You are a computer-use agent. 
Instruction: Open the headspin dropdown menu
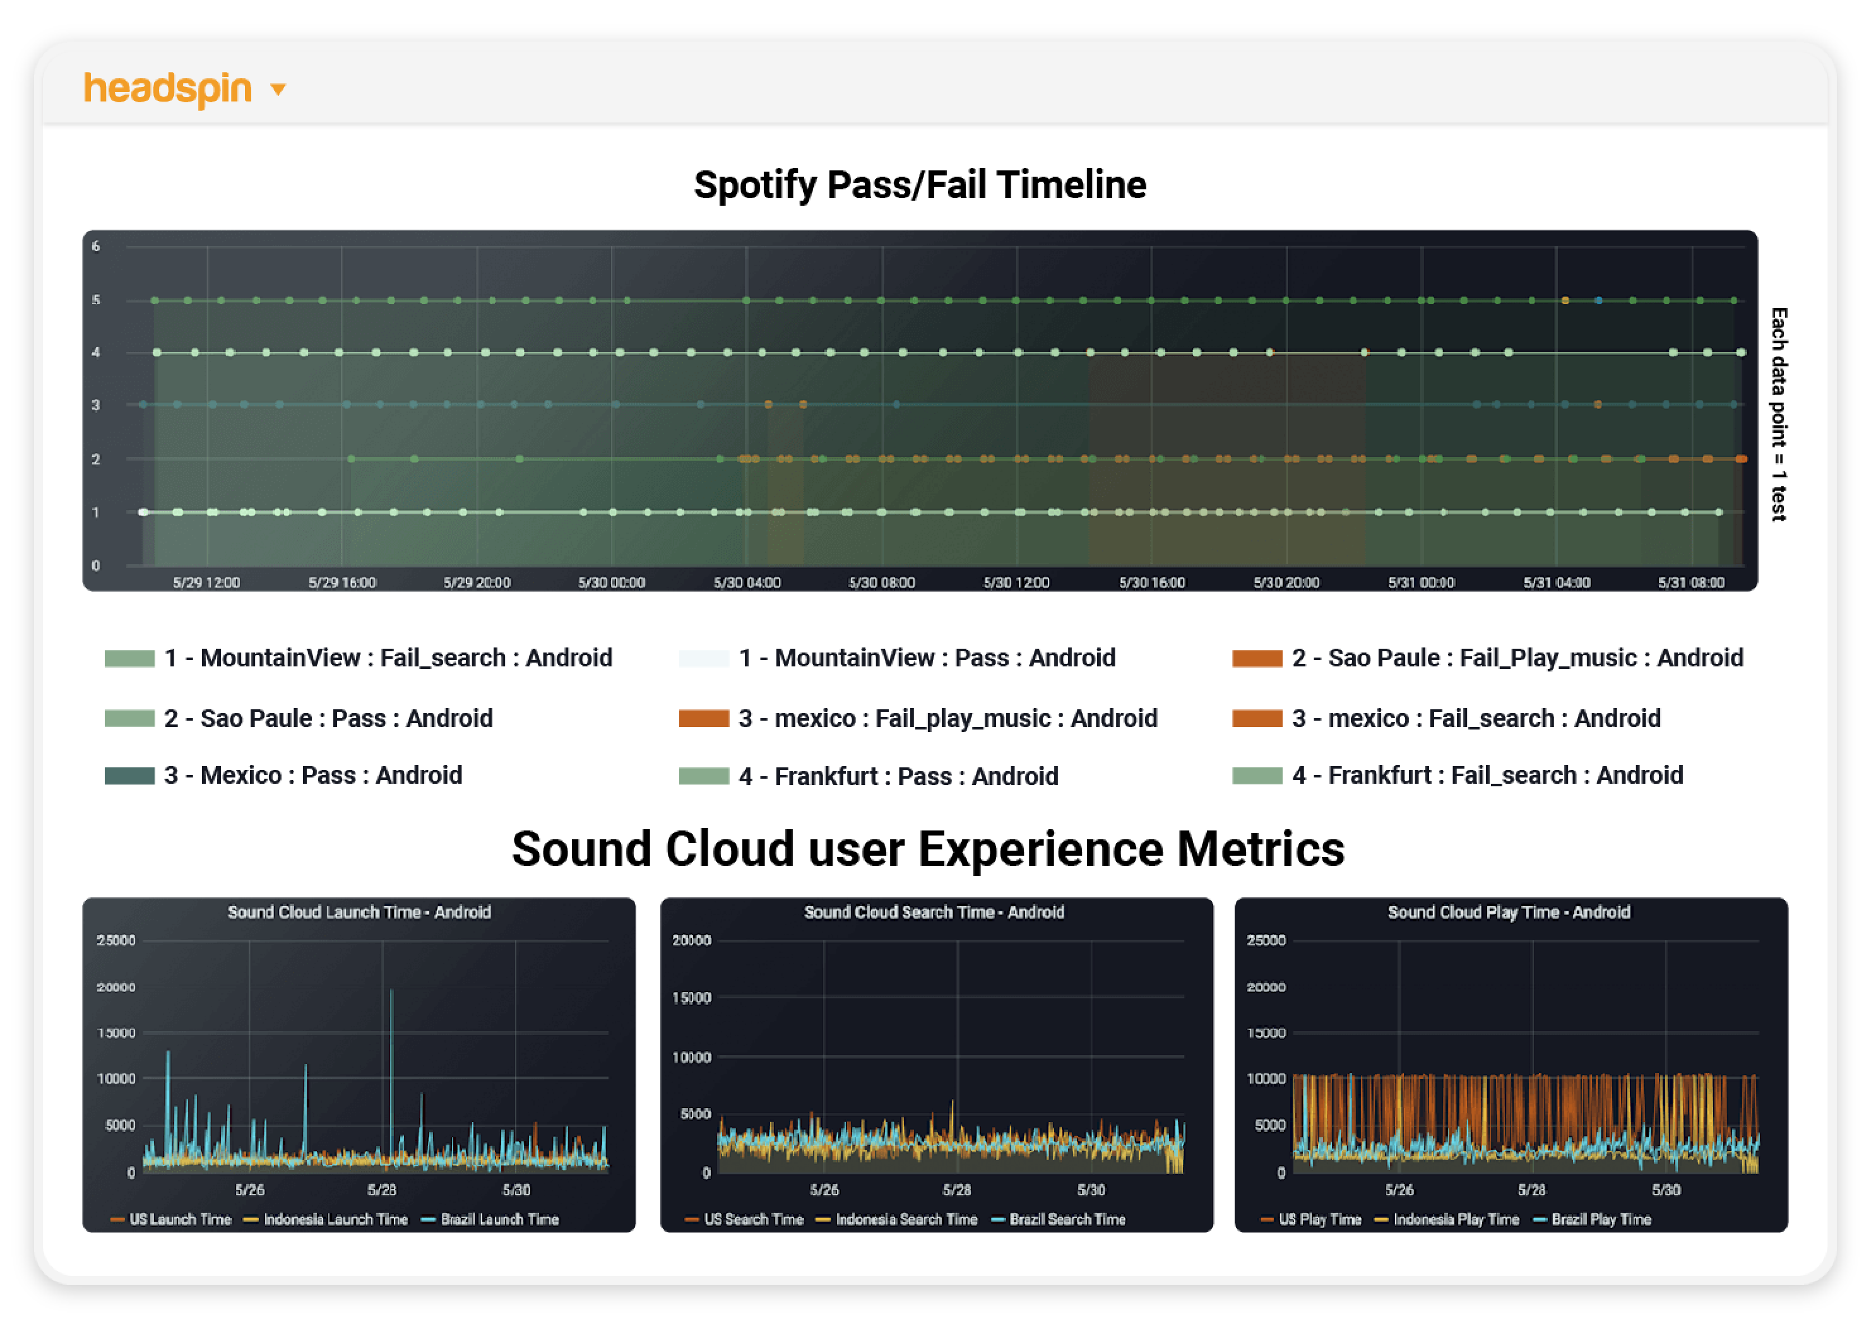pos(276,88)
